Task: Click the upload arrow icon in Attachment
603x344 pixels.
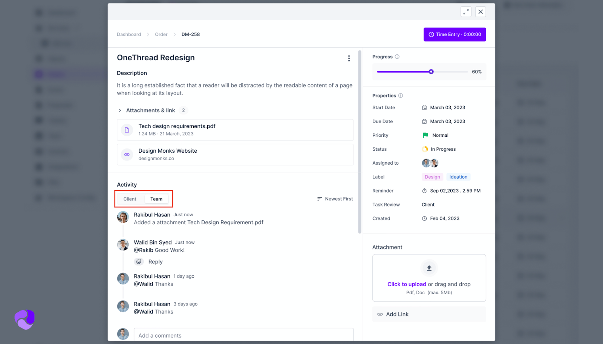Action: point(429,268)
